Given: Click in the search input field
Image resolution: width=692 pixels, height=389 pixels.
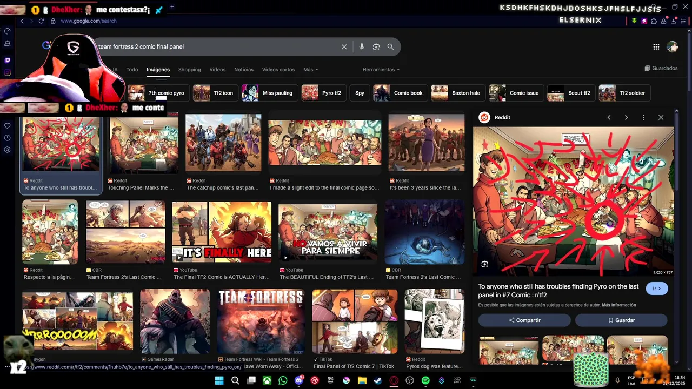Looking at the screenshot, I should tap(216, 47).
